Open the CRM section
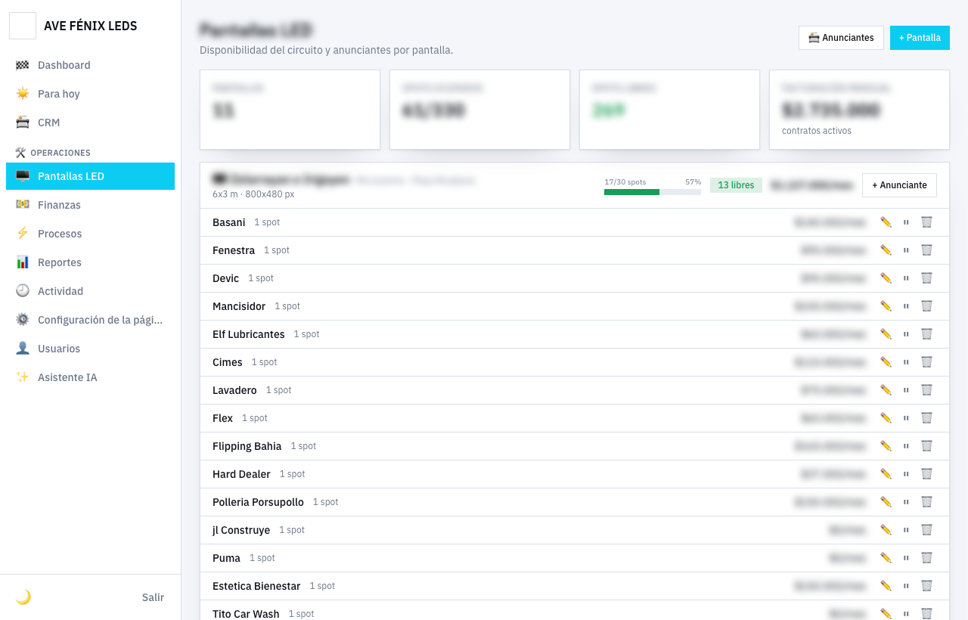 (x=90, y=122)
